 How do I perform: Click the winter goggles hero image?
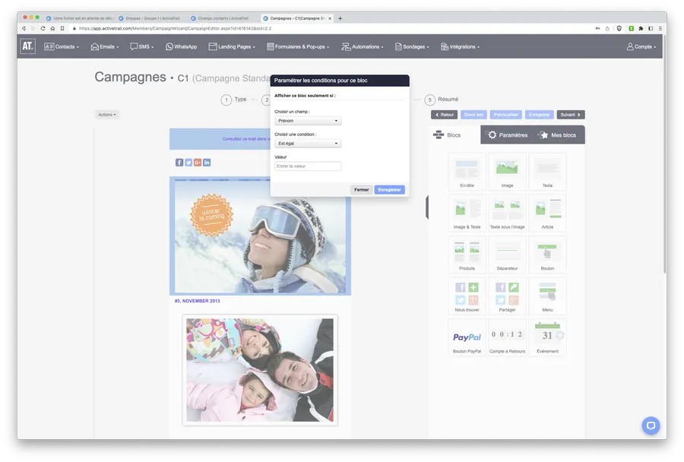click(x=260, y=236)
